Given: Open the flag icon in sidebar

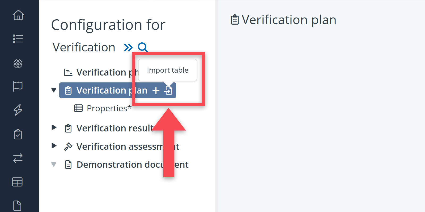Looking at the screenshot, I should pyautogui.click(x=18, y=86).
